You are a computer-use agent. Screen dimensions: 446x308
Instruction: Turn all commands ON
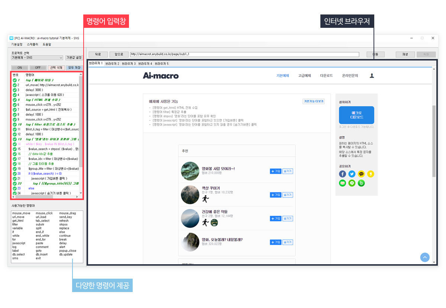click(20, 68)
